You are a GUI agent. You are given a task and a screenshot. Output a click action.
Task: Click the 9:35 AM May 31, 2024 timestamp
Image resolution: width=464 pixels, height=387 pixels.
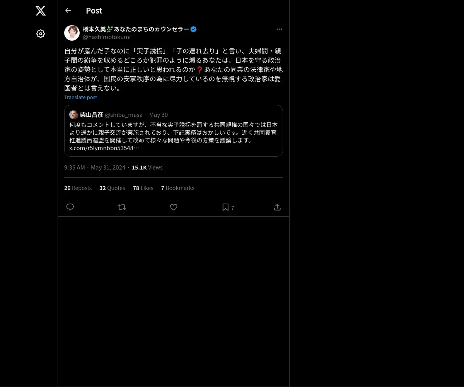(95, 167)
